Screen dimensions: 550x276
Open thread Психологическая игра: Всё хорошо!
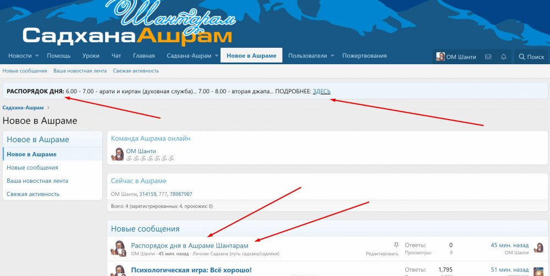pos(191,270)
